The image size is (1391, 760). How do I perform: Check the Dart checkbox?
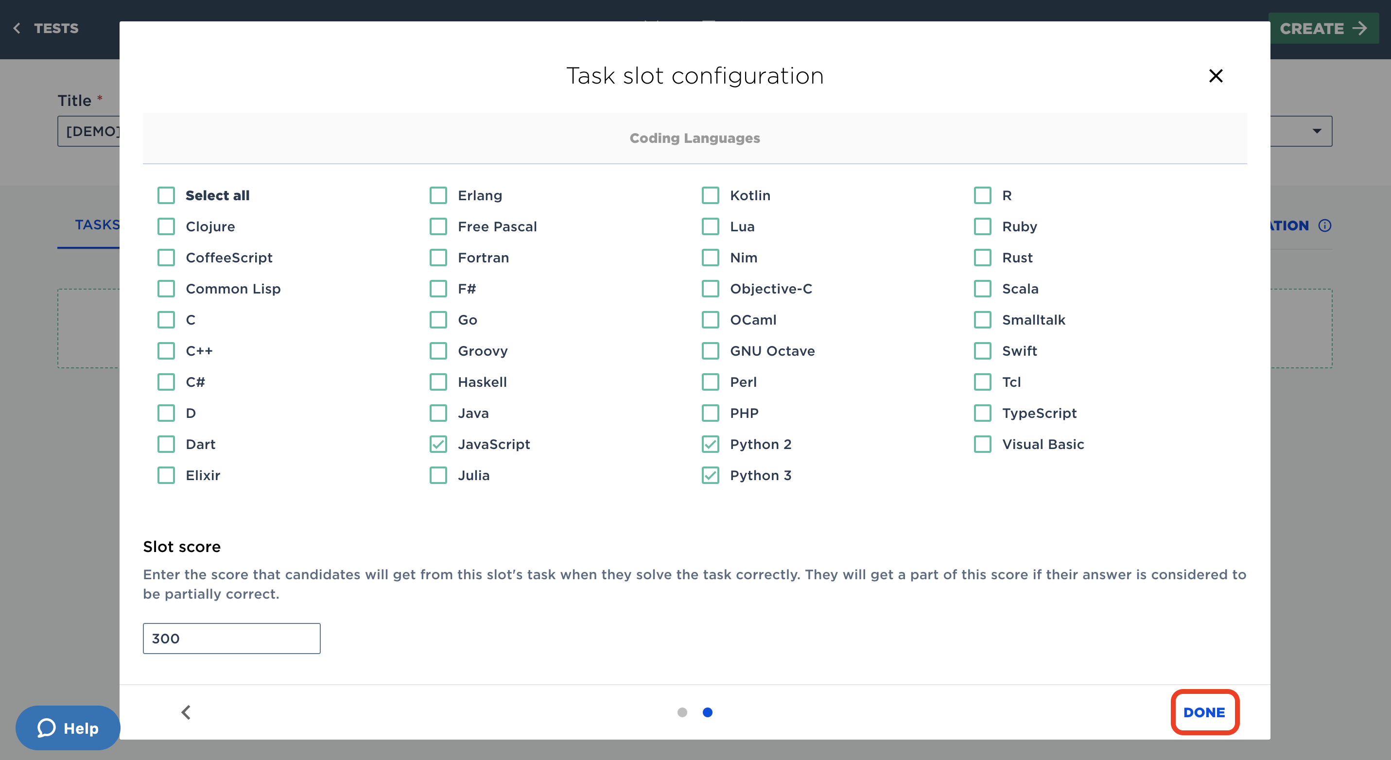coord(166,444)
